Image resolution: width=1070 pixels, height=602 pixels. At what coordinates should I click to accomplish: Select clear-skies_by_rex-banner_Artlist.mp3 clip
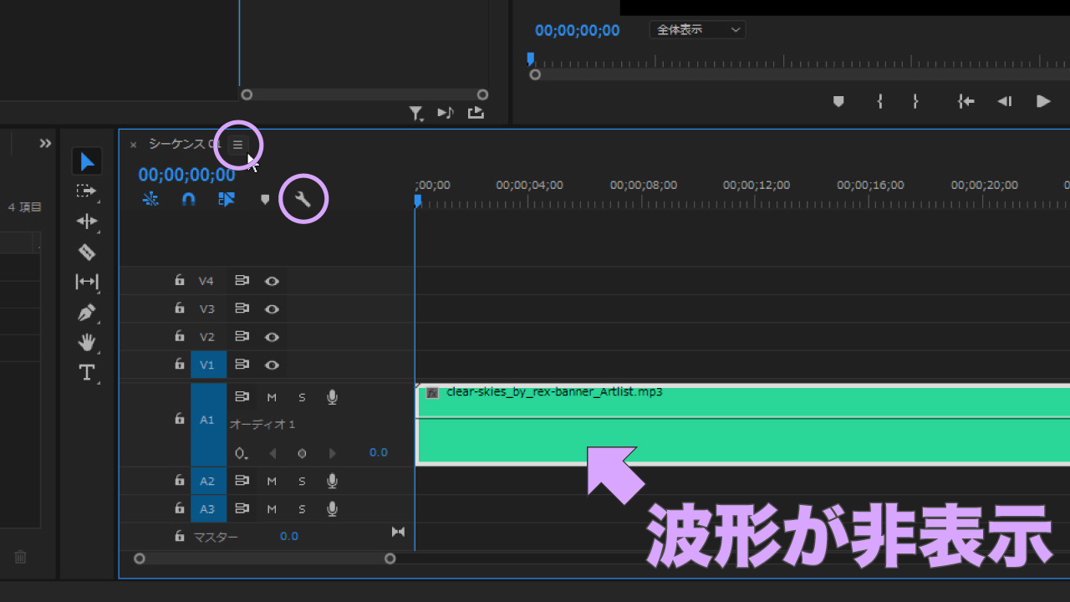click(742, 425)
